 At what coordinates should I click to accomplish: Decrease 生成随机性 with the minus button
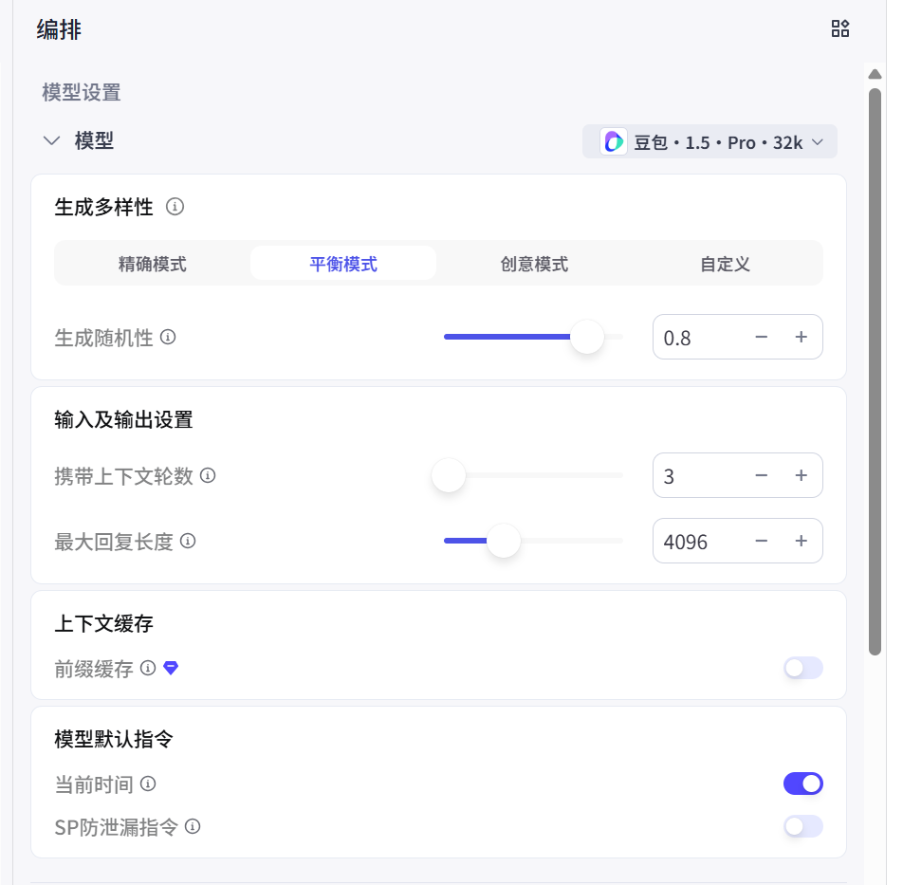761,337
